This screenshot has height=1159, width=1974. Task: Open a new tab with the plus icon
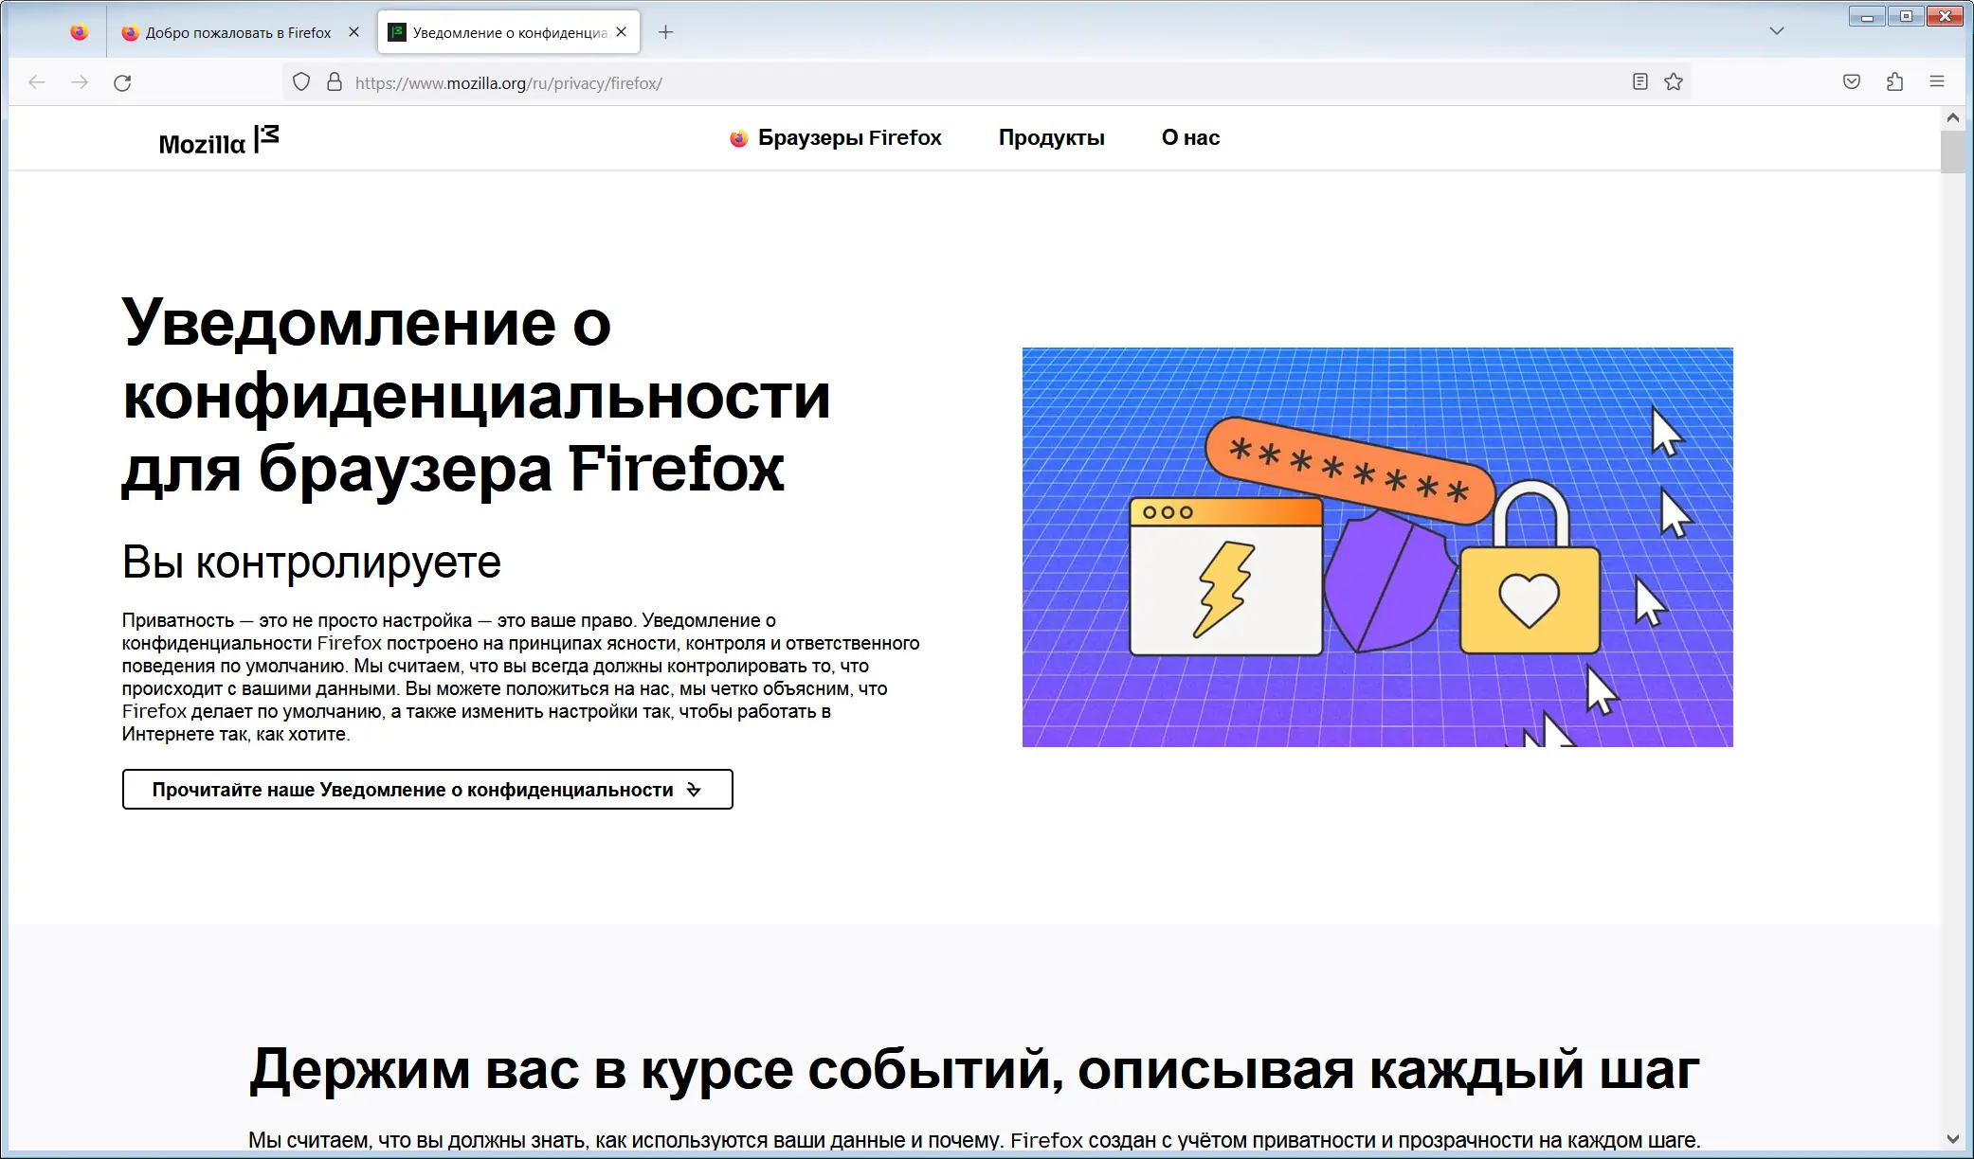pyautogui.click(x=664, y=31)
